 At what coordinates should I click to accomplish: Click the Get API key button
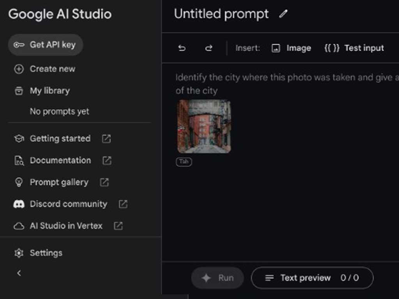45,45
